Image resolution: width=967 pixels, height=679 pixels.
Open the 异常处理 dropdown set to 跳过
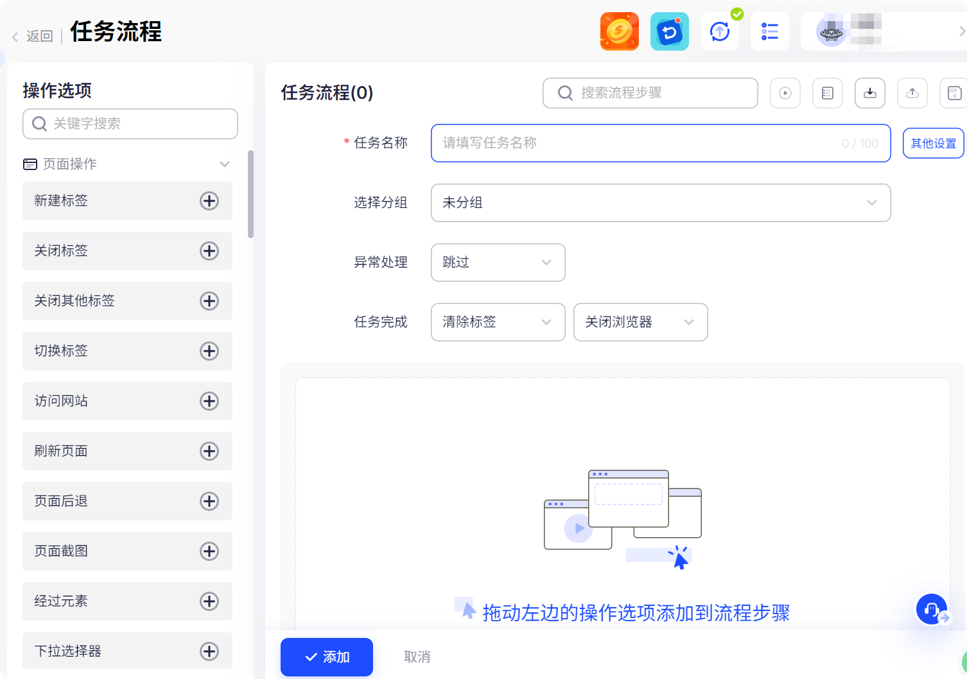pos(498,262)
